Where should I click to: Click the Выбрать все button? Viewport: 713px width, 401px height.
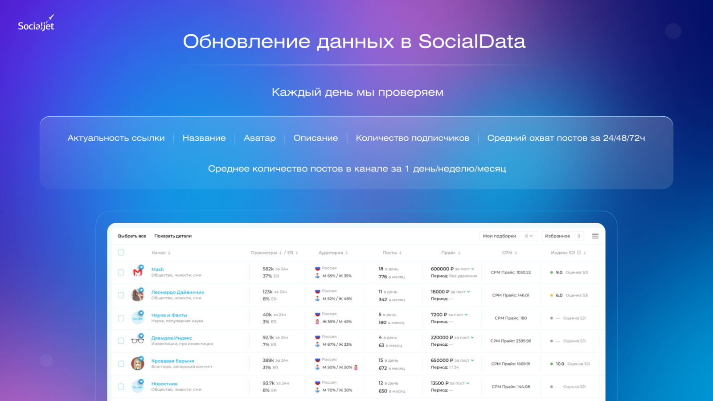click(132, 236)
